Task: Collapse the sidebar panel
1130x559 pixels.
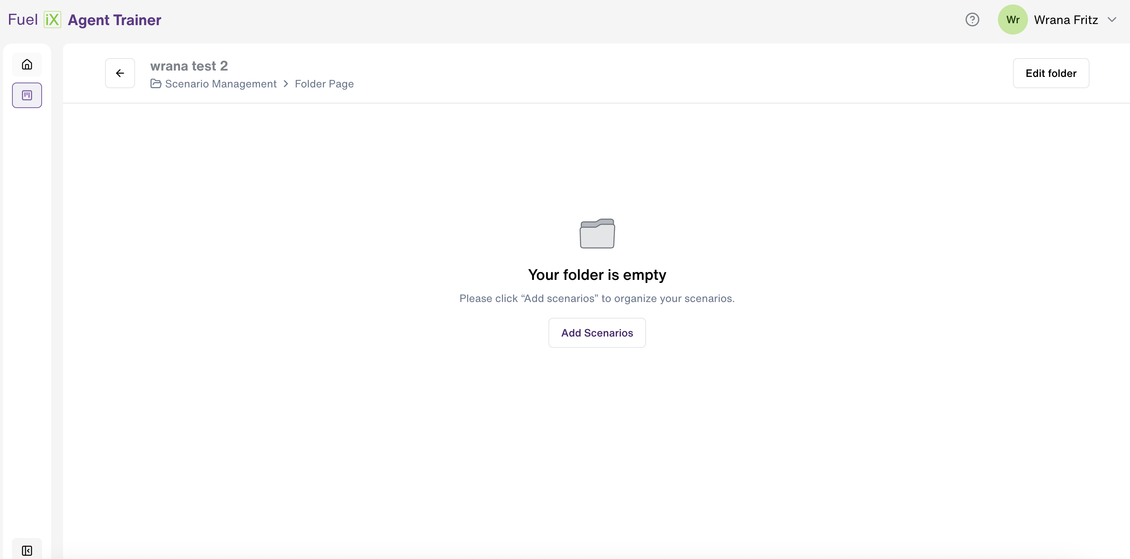Action: pyautogui.click(x=27, y=550)
